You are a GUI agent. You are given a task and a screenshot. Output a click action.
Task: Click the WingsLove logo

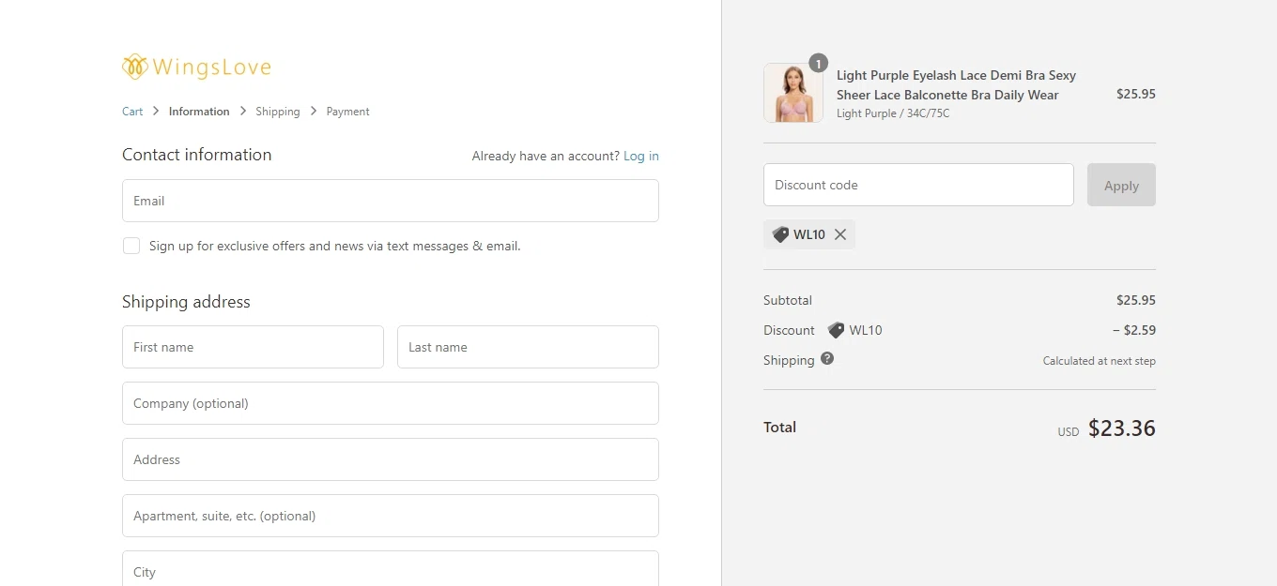point(196,67)
